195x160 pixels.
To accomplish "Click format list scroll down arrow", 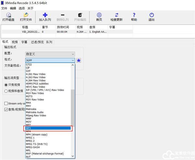I will coord(73,156).
